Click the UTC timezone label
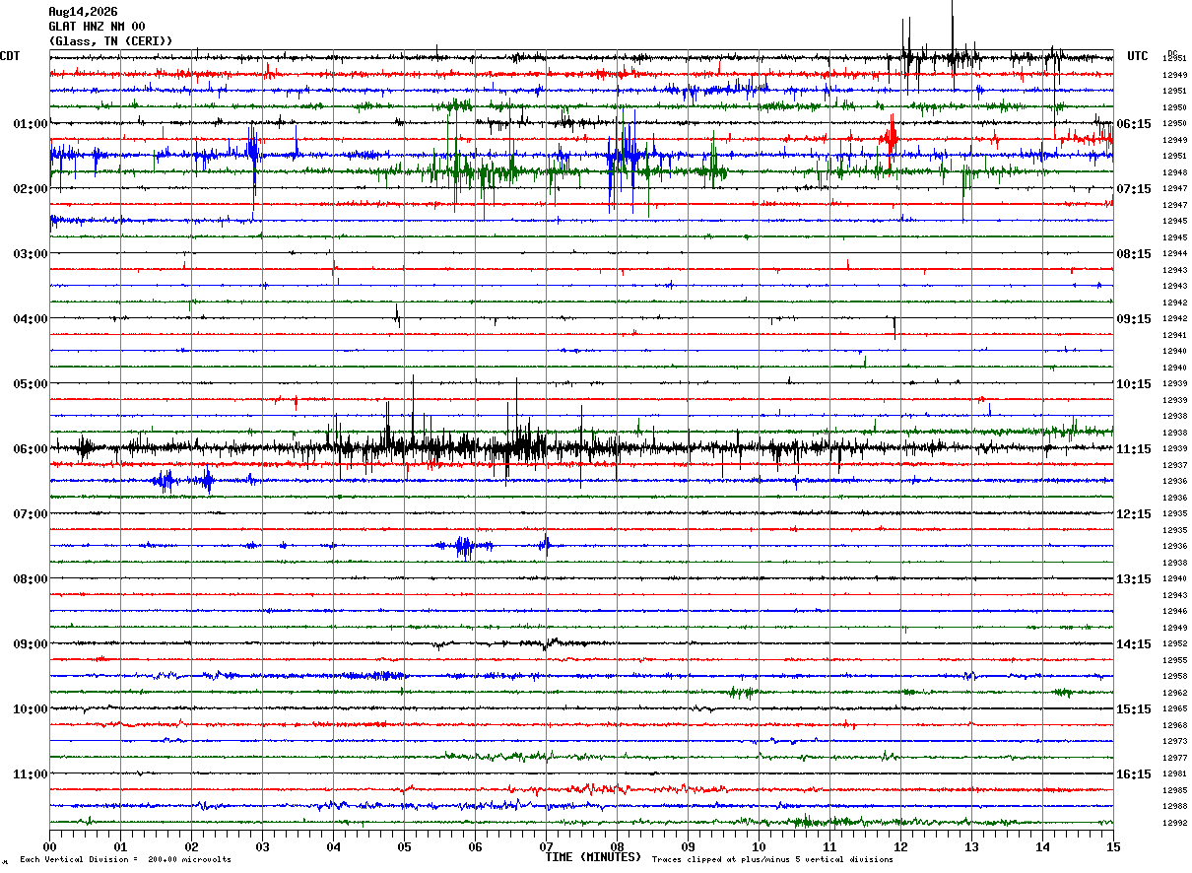This screenshot has height=873, width=1192. 1138,56
